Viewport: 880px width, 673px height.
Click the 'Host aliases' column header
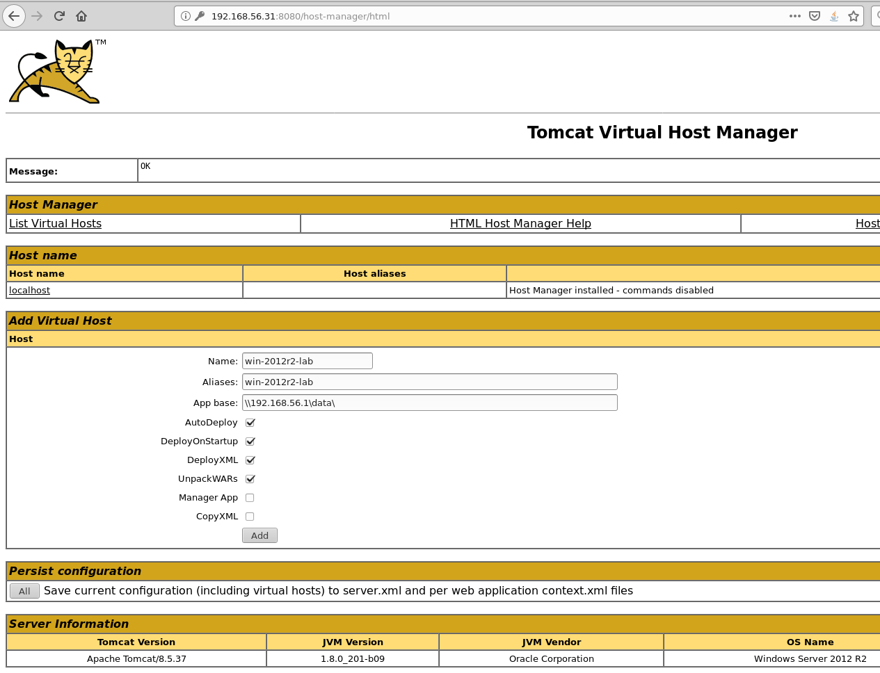pos(375,273)
